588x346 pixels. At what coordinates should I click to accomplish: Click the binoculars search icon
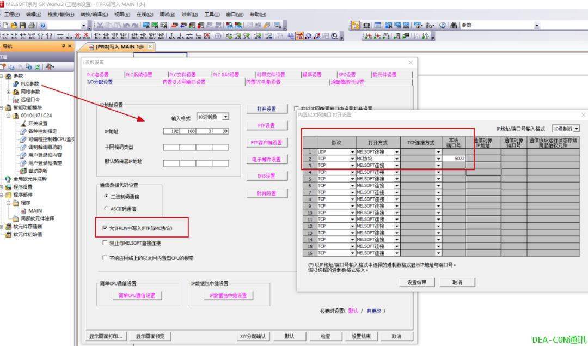[454, 26]
